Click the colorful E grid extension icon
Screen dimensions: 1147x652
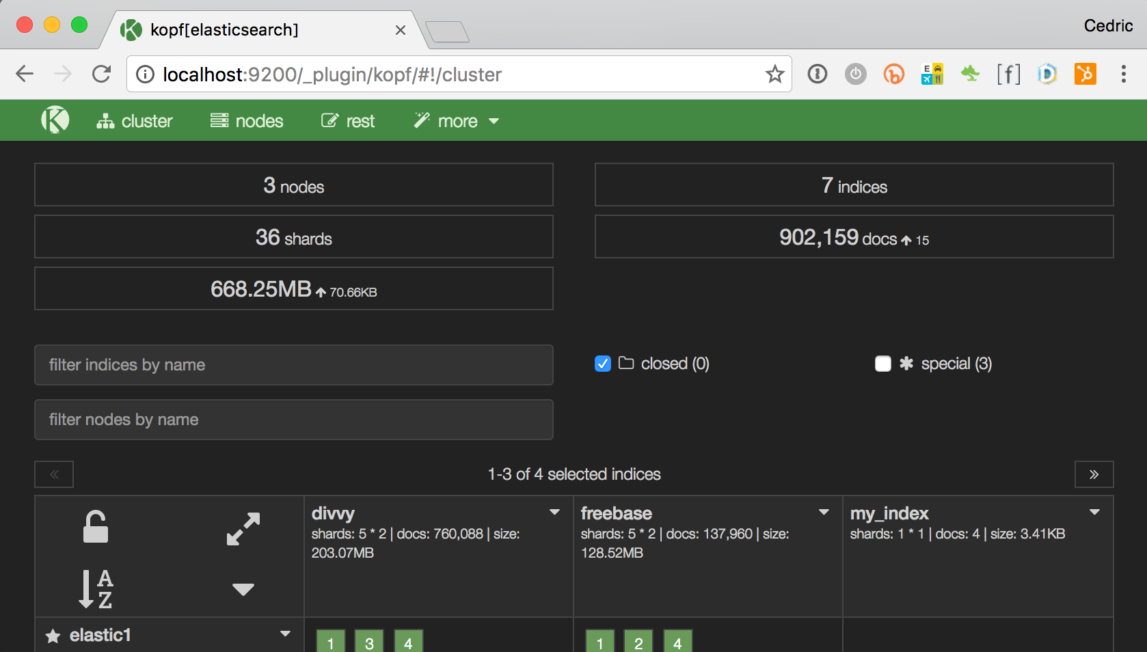point(932,74)
